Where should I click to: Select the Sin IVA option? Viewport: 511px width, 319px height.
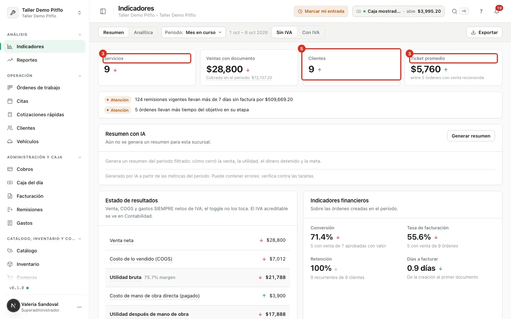284,32
